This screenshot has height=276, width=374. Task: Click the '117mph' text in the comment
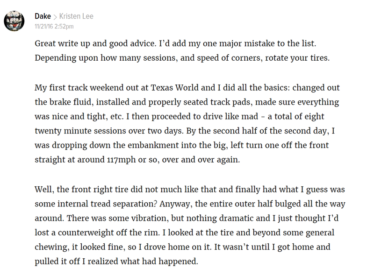(x=122, y=160)
